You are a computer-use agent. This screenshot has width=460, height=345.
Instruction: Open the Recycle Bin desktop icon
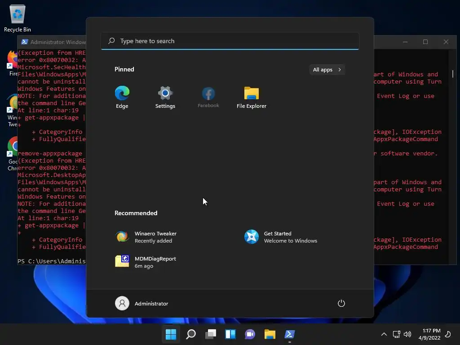18,18
